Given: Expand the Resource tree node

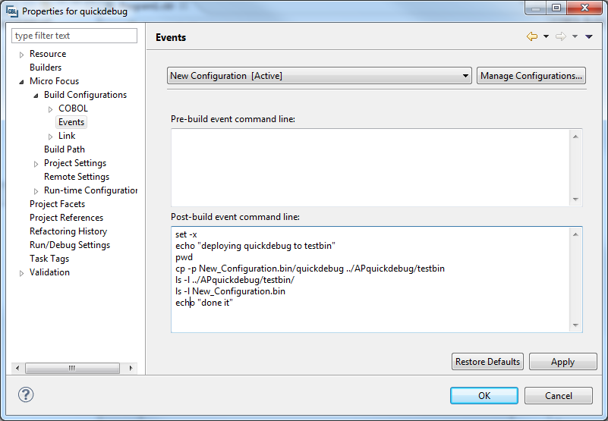Looking at the screenshot, I should 22,55.
